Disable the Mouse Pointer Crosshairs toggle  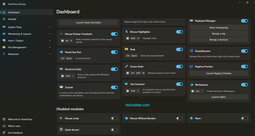(x=114, y=34)
